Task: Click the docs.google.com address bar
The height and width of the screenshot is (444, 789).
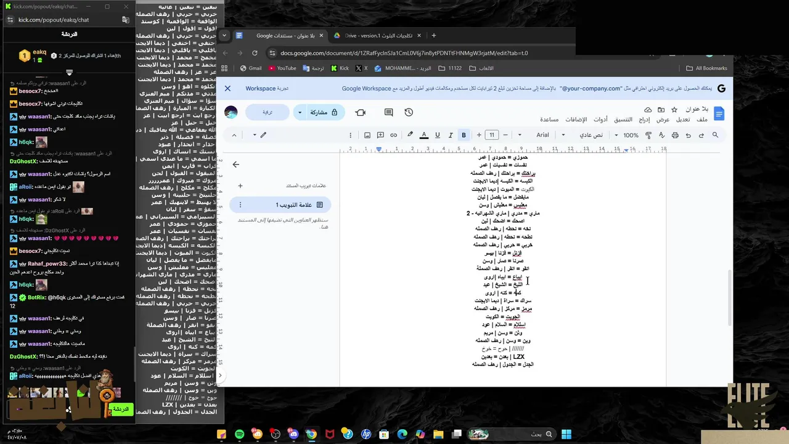Action: coord(404,53)
